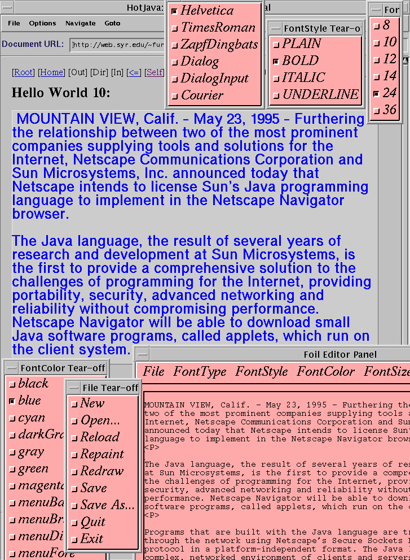This screenshot has height=560, width=410.
Task: Click the Document URL field
Action: click(118, 45)
